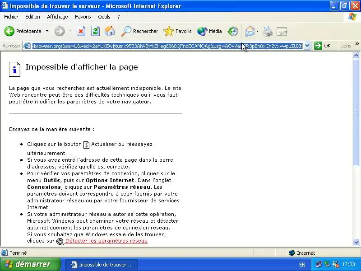Click inside the address bar URL field
361x271 pixels.
pyautogui.click(x=167, y=46)
